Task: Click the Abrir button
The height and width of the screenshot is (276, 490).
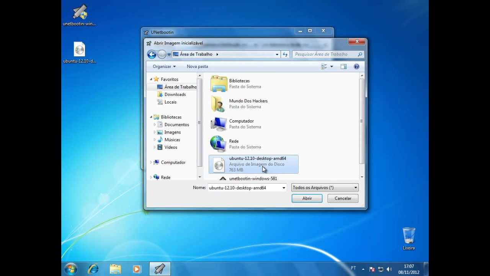Action: (x=307, y=198)
